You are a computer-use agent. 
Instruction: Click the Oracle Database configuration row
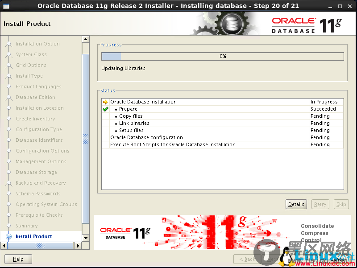point(222,137)
